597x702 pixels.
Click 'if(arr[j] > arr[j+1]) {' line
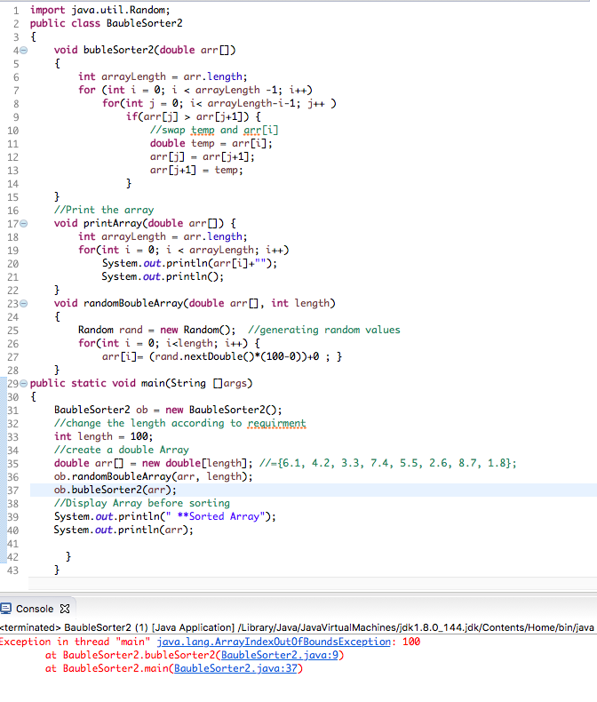pyautogui.click(x=194, y=116)
